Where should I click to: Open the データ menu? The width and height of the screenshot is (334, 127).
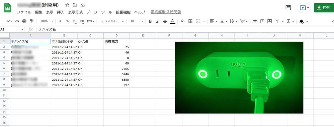92,12
